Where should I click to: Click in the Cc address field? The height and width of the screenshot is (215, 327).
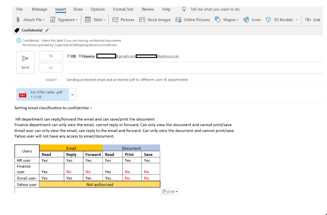[194, 68]
